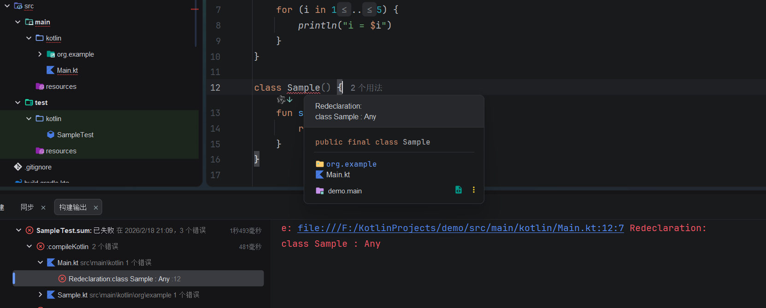This screenshot has height=308, width=766.
Task: Select the 构建输出 tab
Action: click(x=73, y=207)
